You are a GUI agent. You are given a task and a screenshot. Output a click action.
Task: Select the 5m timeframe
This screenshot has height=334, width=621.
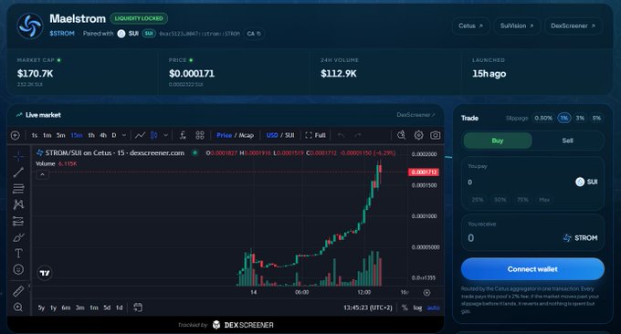60,135
